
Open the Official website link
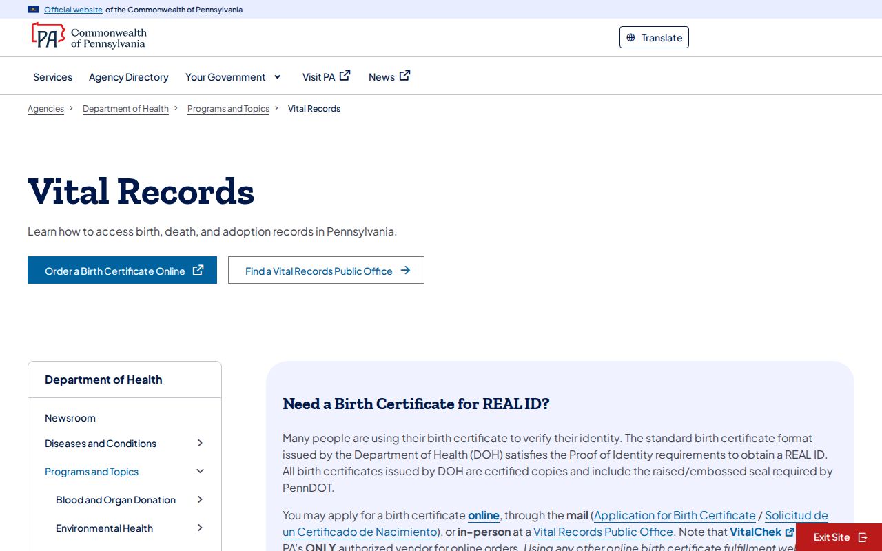(x=73, y=10)
